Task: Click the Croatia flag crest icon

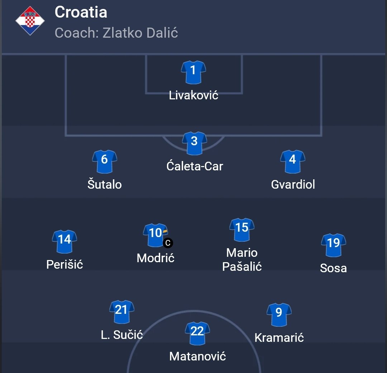Action: [30, 21]
